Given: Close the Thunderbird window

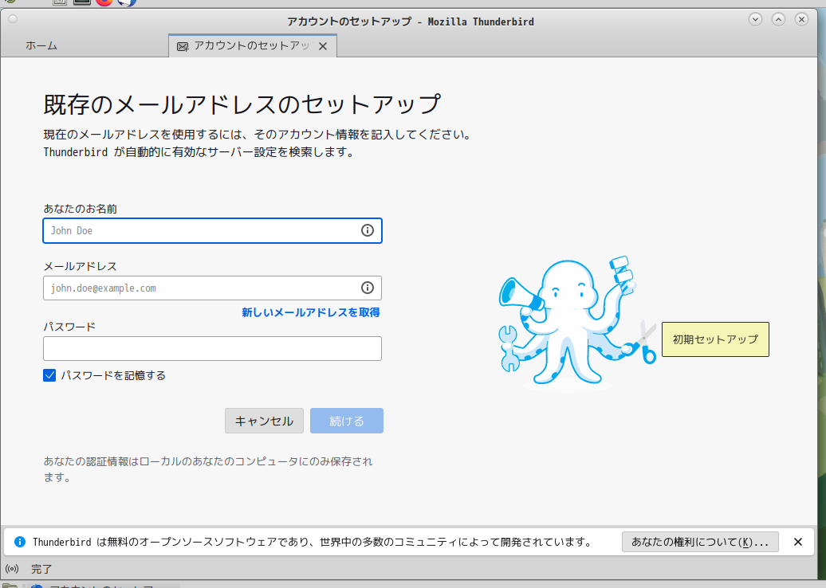Looking at the screenshot, I should pos(802,19).
